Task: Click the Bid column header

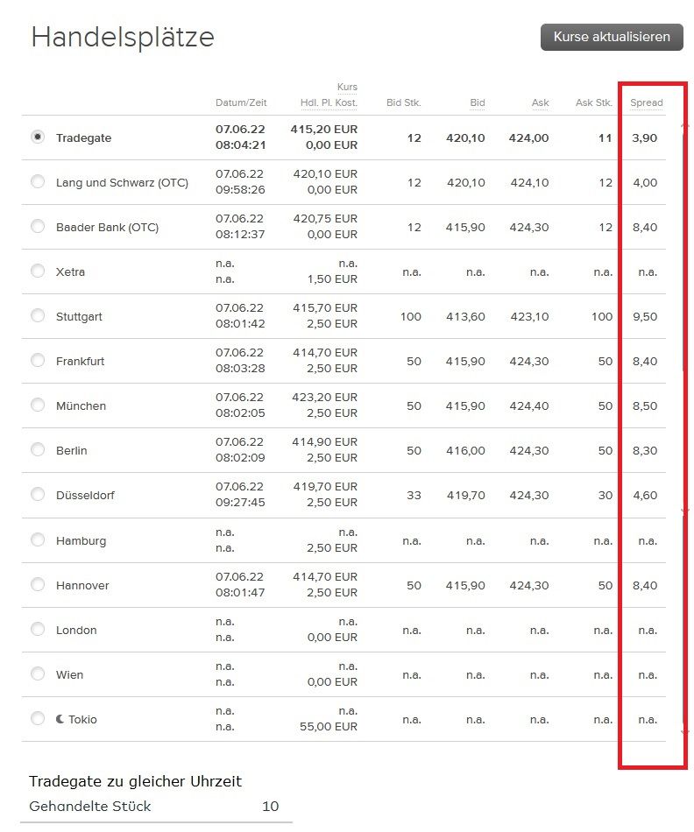Action: tap(478, 102)
